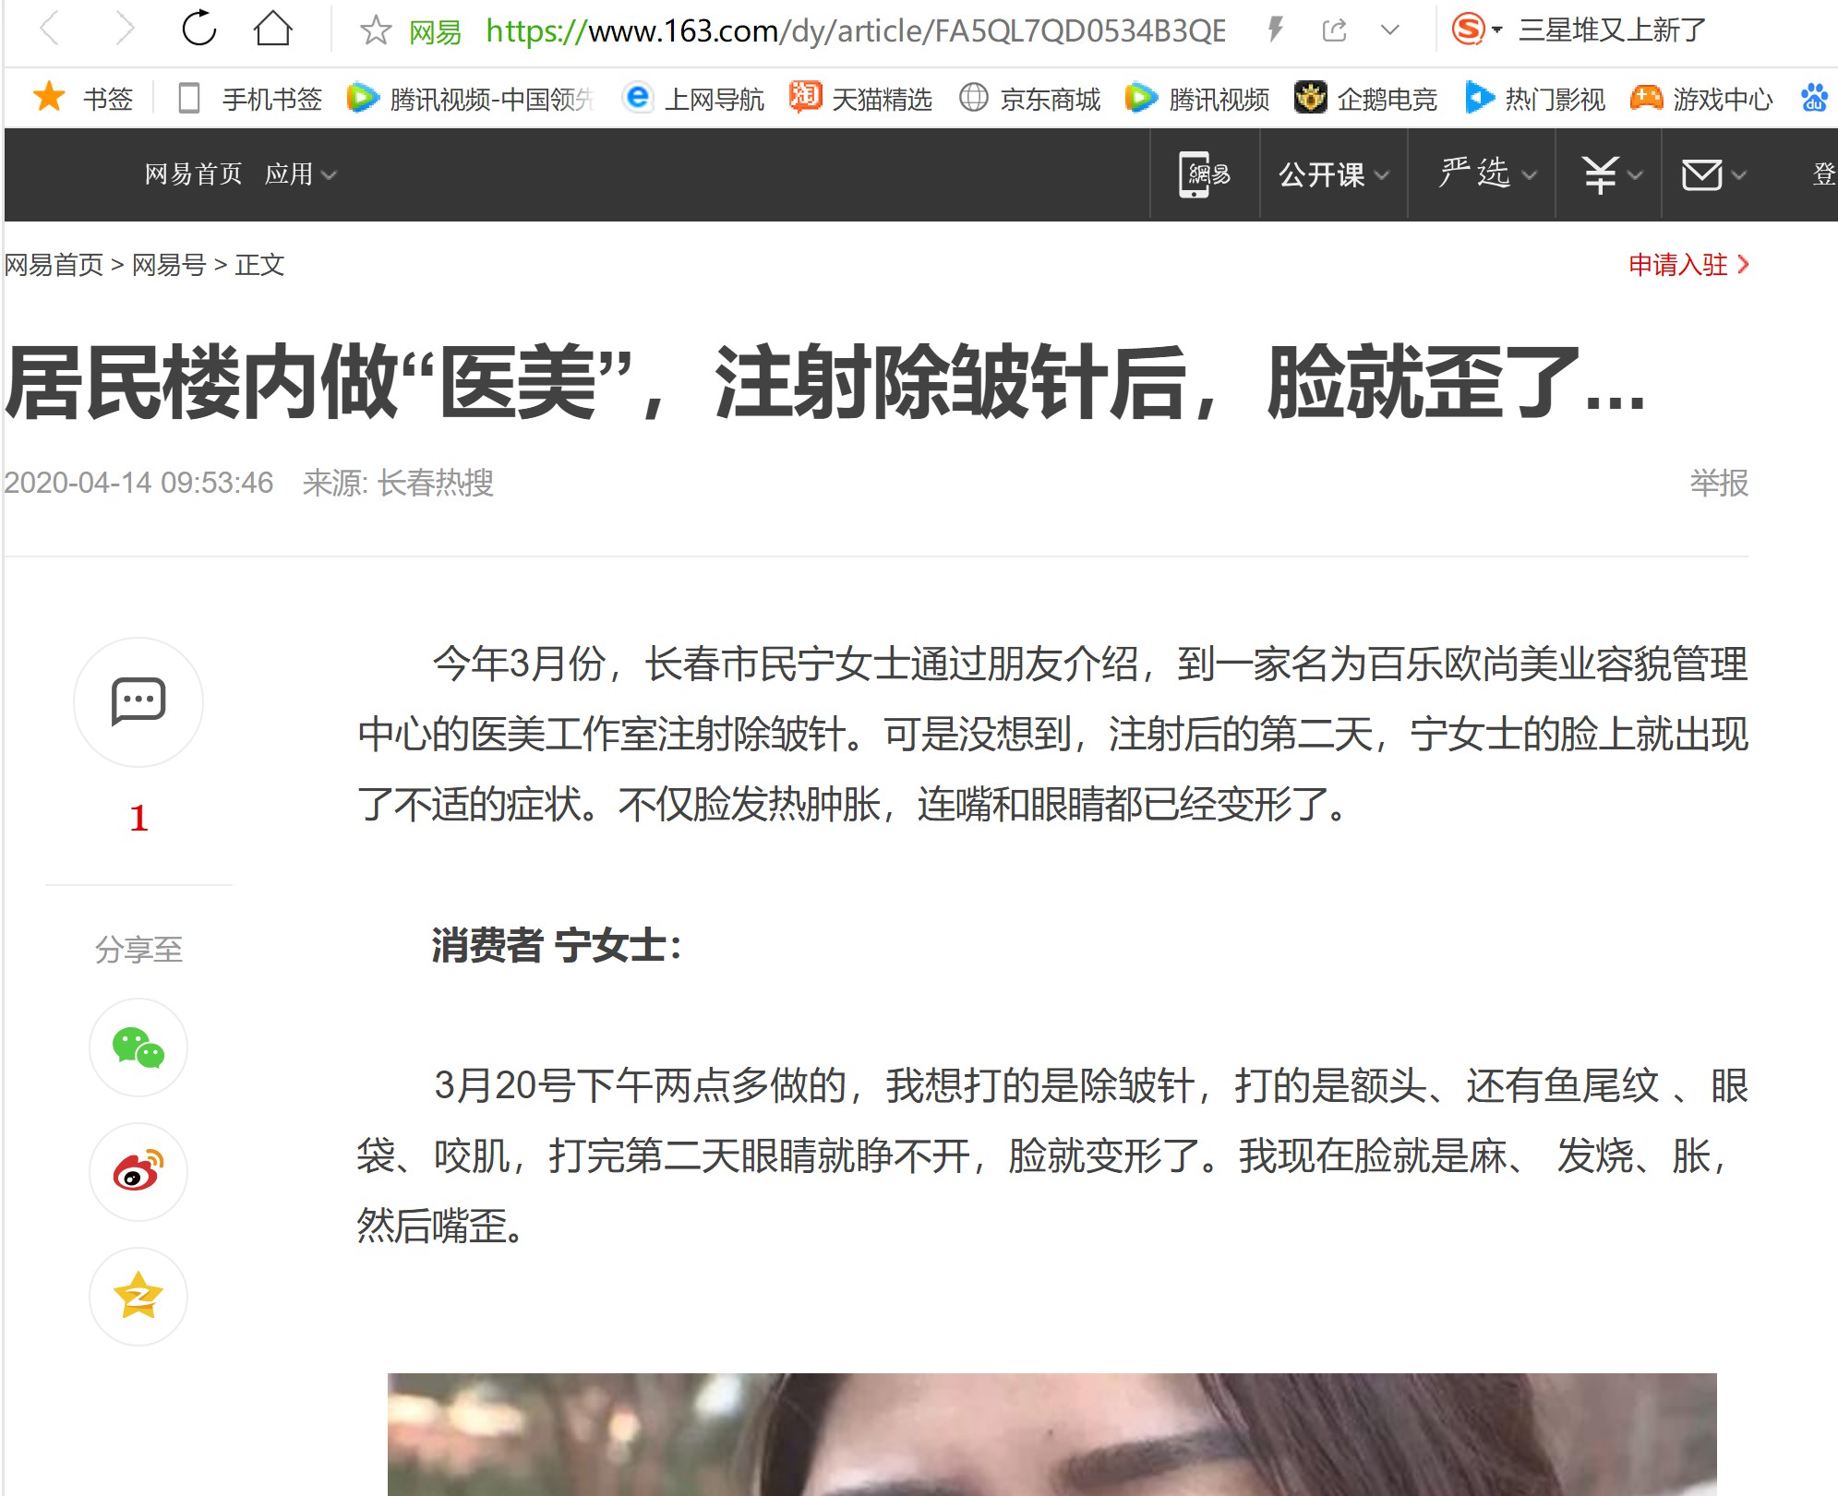
Task: Go to browser home page icon
Action: [x=273, y=29]
